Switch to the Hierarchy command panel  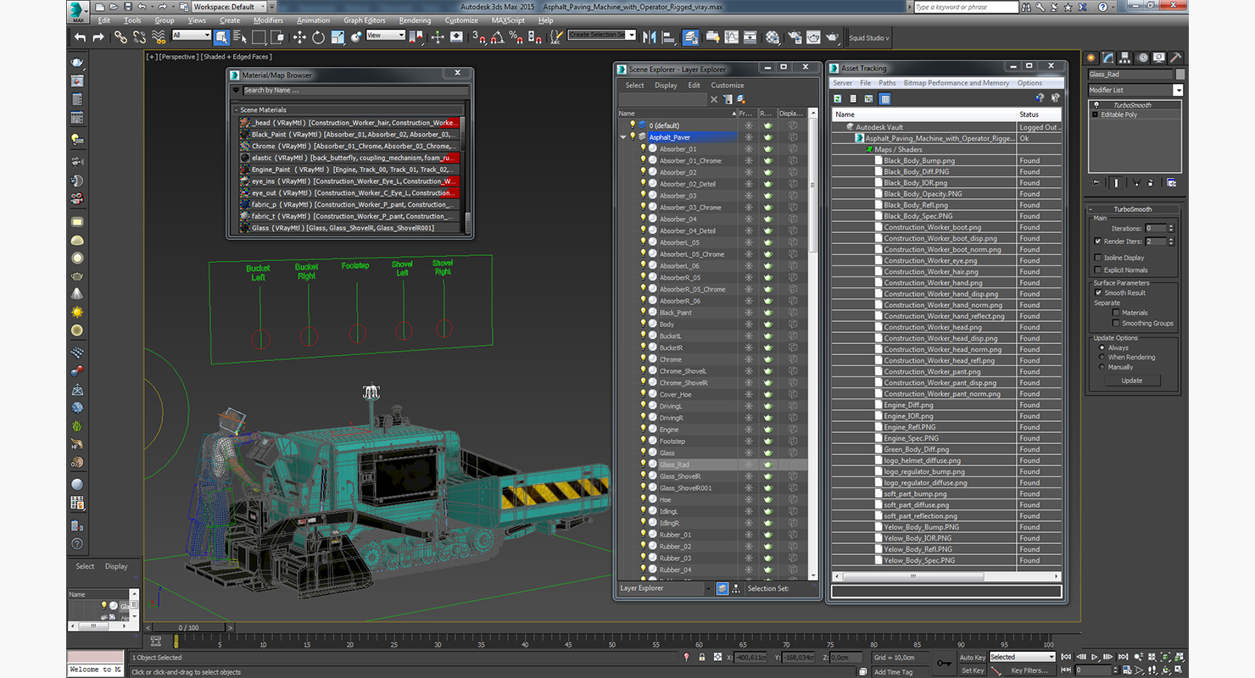pos(1125,58)
